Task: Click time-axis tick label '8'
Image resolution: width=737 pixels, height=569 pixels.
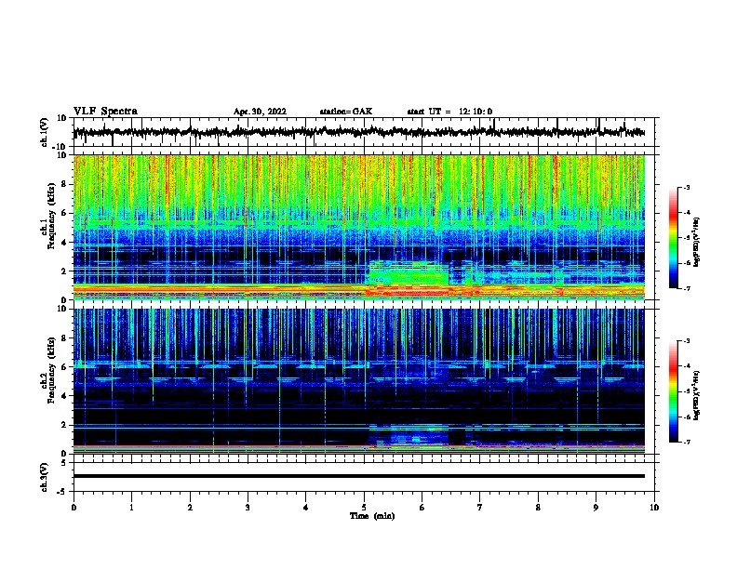Action: click(x=538, y=507)
